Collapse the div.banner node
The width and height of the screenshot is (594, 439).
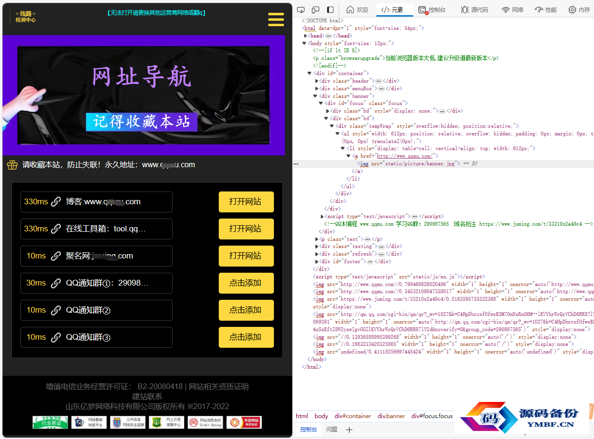[x=316, y=96]
